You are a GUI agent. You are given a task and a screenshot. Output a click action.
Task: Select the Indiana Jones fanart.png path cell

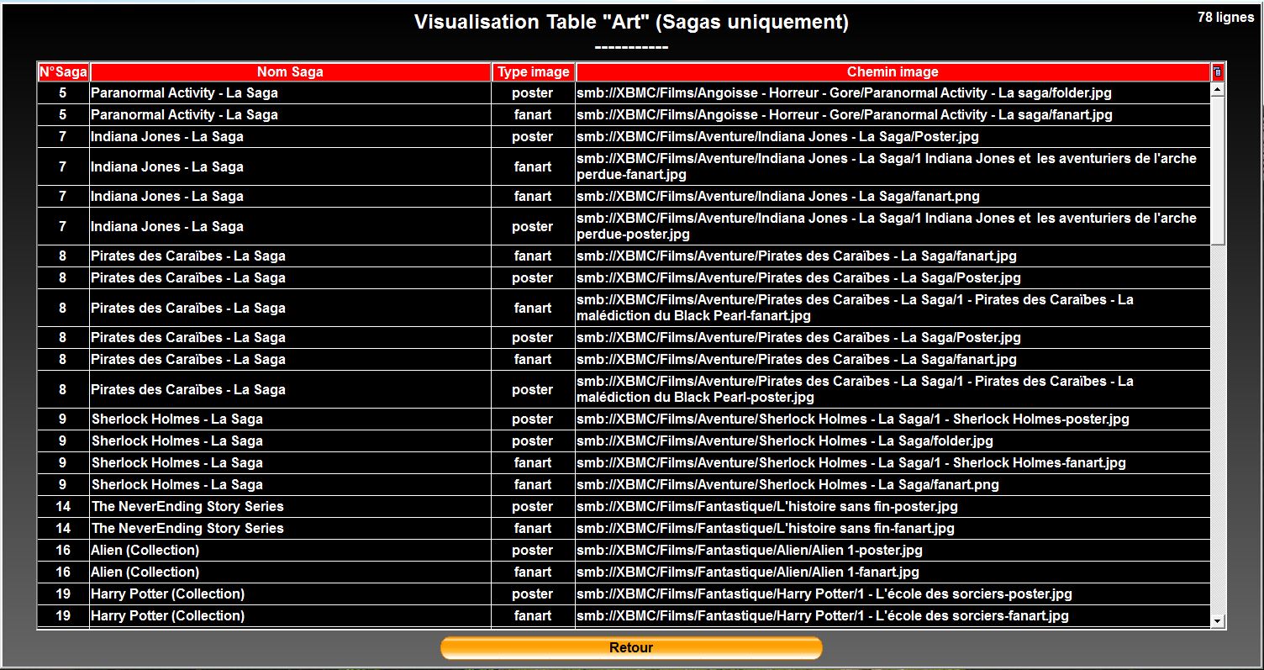(x=893, y=197)
